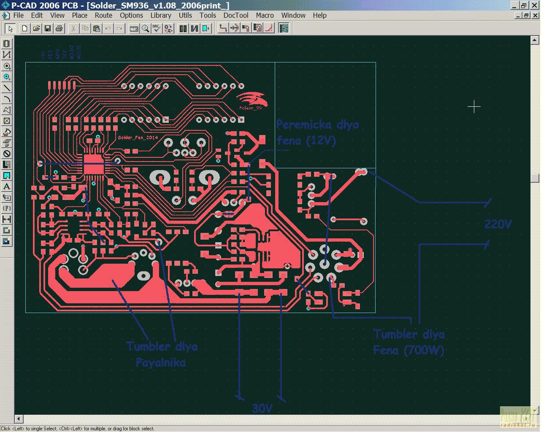This screenshot has width=541, height=432.
Task: Select the Place Component tool
Action: (x=7, y=44)
